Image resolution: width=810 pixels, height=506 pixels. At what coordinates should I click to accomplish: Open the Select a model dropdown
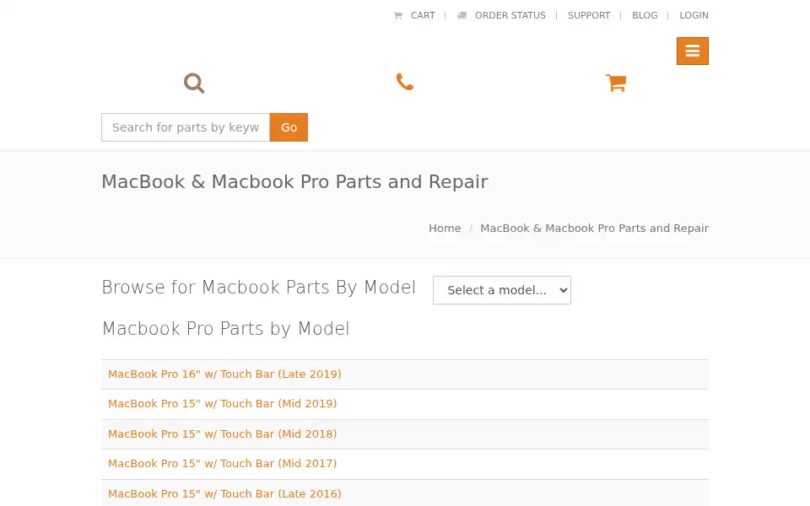coord(501,290)
